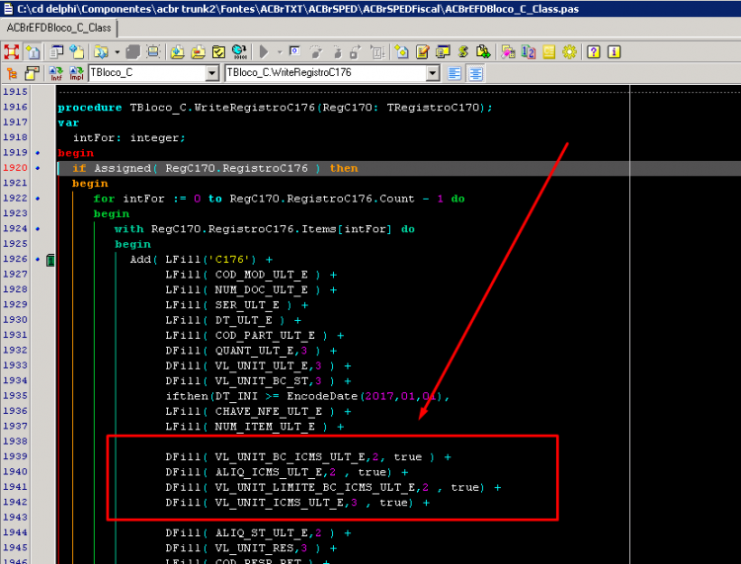Click the pink eraser cleaner icon
The image size is (741, 564).
click(508, 52)
